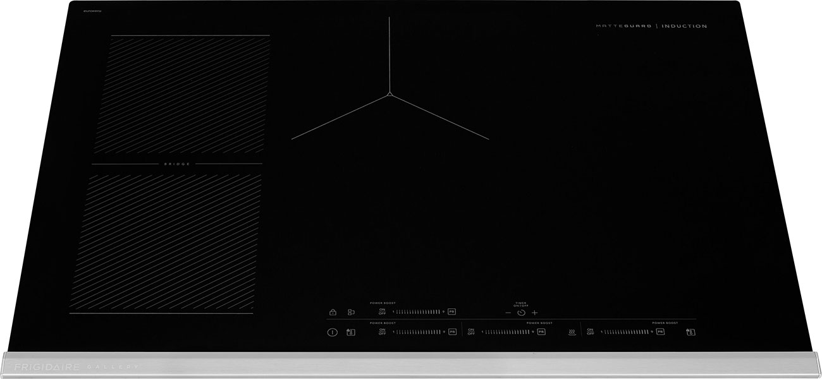Click the MATTEGUARD INDUCTION text
The height and width of the screenshot is (379, 822).
[652, 26]
